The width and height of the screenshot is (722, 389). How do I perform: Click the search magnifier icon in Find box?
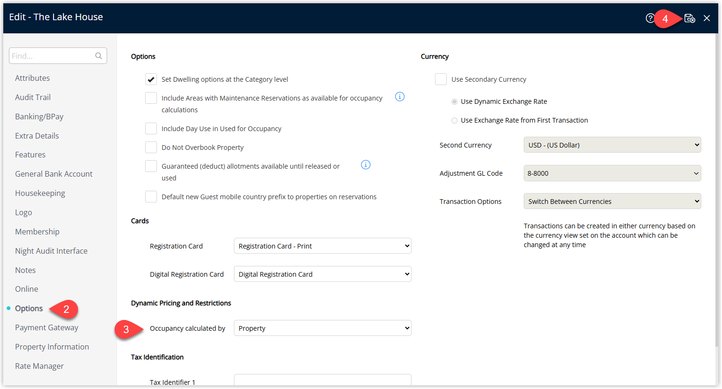click(x=99, y=56)
